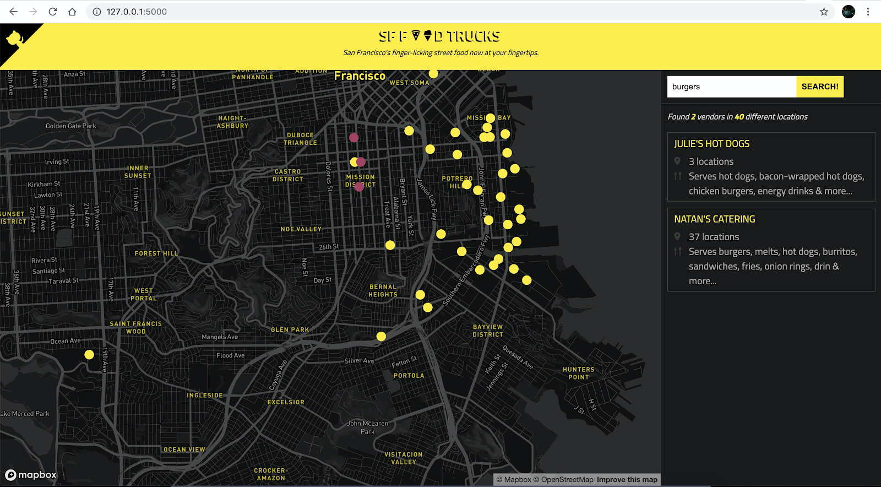This screenshot has width=881, height=487.
Task: Click the '37 locations' text
Action: (714, 237)
